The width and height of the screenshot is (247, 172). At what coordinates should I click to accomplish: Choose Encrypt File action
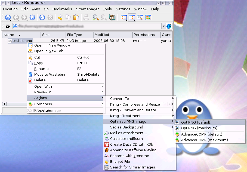139,162
